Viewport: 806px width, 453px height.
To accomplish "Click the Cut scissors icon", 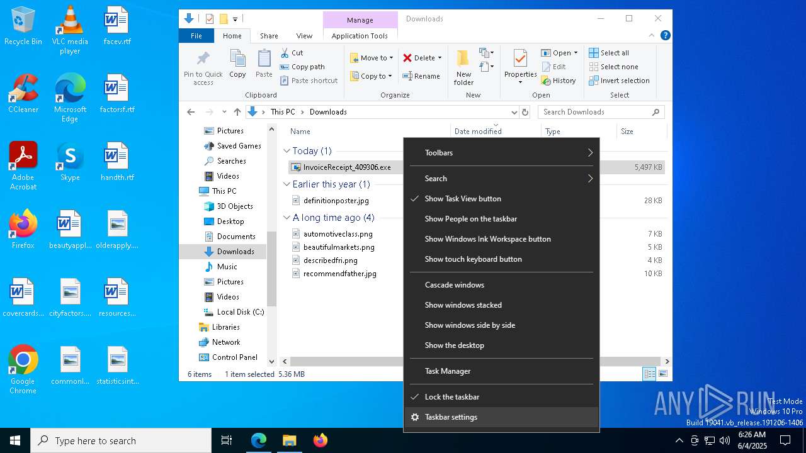I will [x=285, y=53].
